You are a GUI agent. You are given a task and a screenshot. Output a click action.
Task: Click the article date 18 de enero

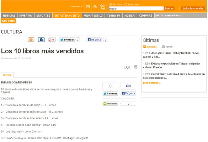[x=16, y=59]
